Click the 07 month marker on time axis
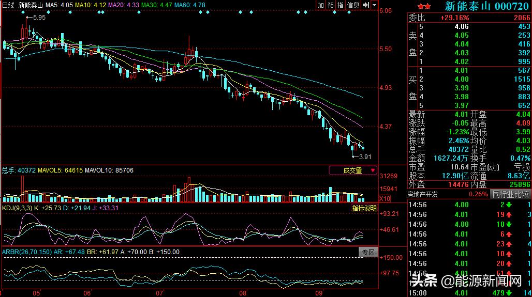Viewport: 532px width, 297px height. (159, 293)
